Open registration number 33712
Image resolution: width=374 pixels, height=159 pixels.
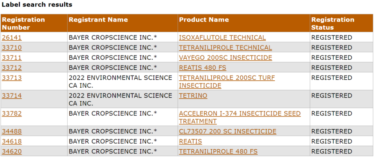11,68
